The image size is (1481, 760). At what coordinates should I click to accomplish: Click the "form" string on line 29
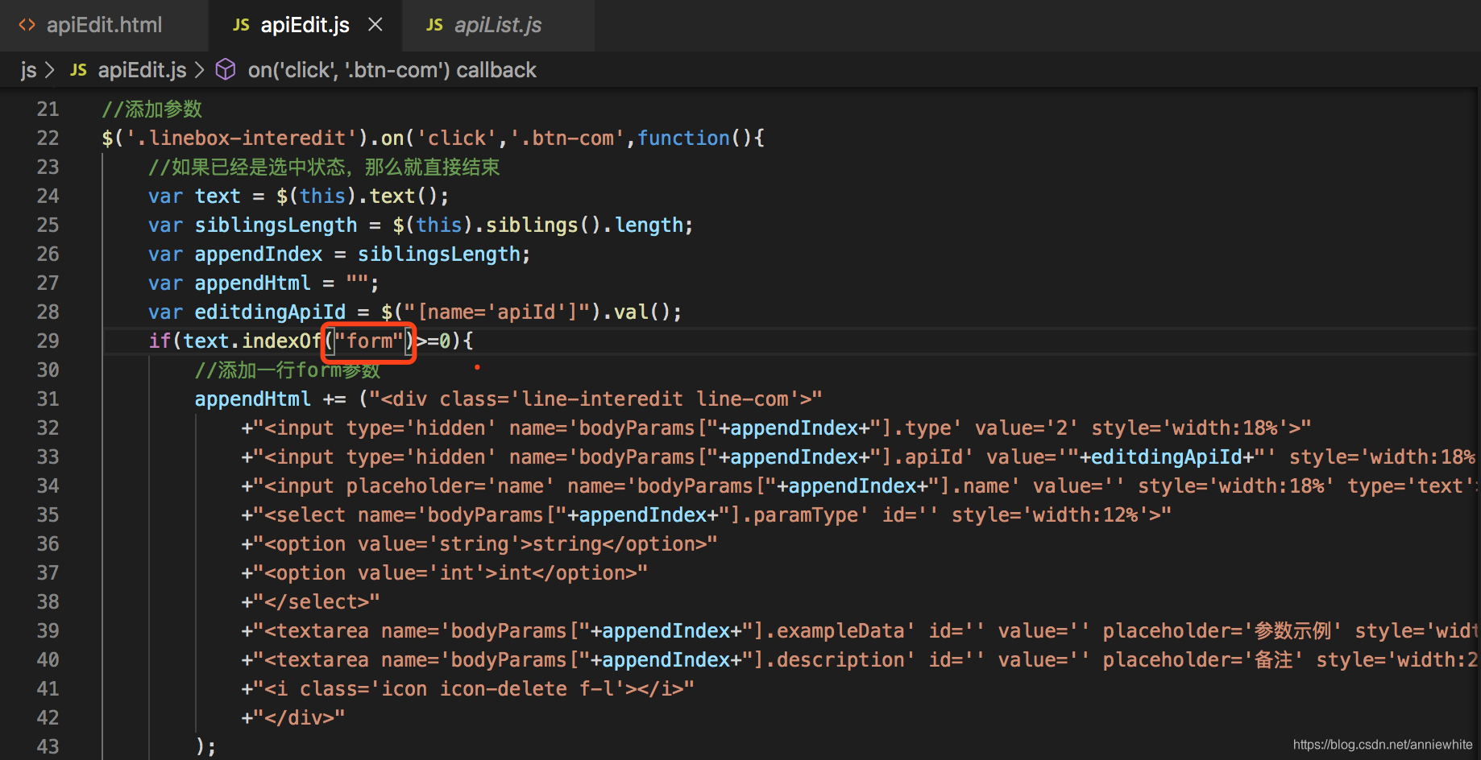click(369, 341)
